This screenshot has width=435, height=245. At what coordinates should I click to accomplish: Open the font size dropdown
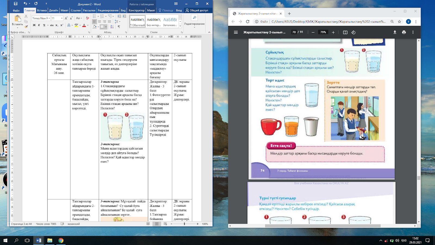(x=62, y=18)
